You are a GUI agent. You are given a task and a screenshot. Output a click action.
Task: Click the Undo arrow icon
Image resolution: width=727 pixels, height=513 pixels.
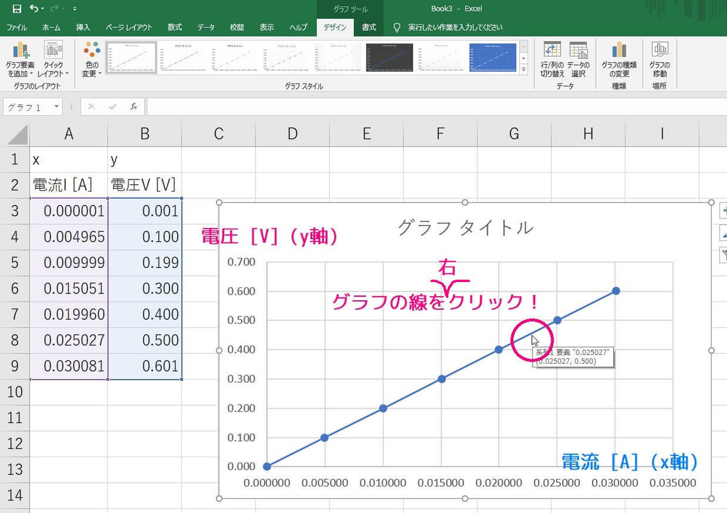tap(35, 8)
